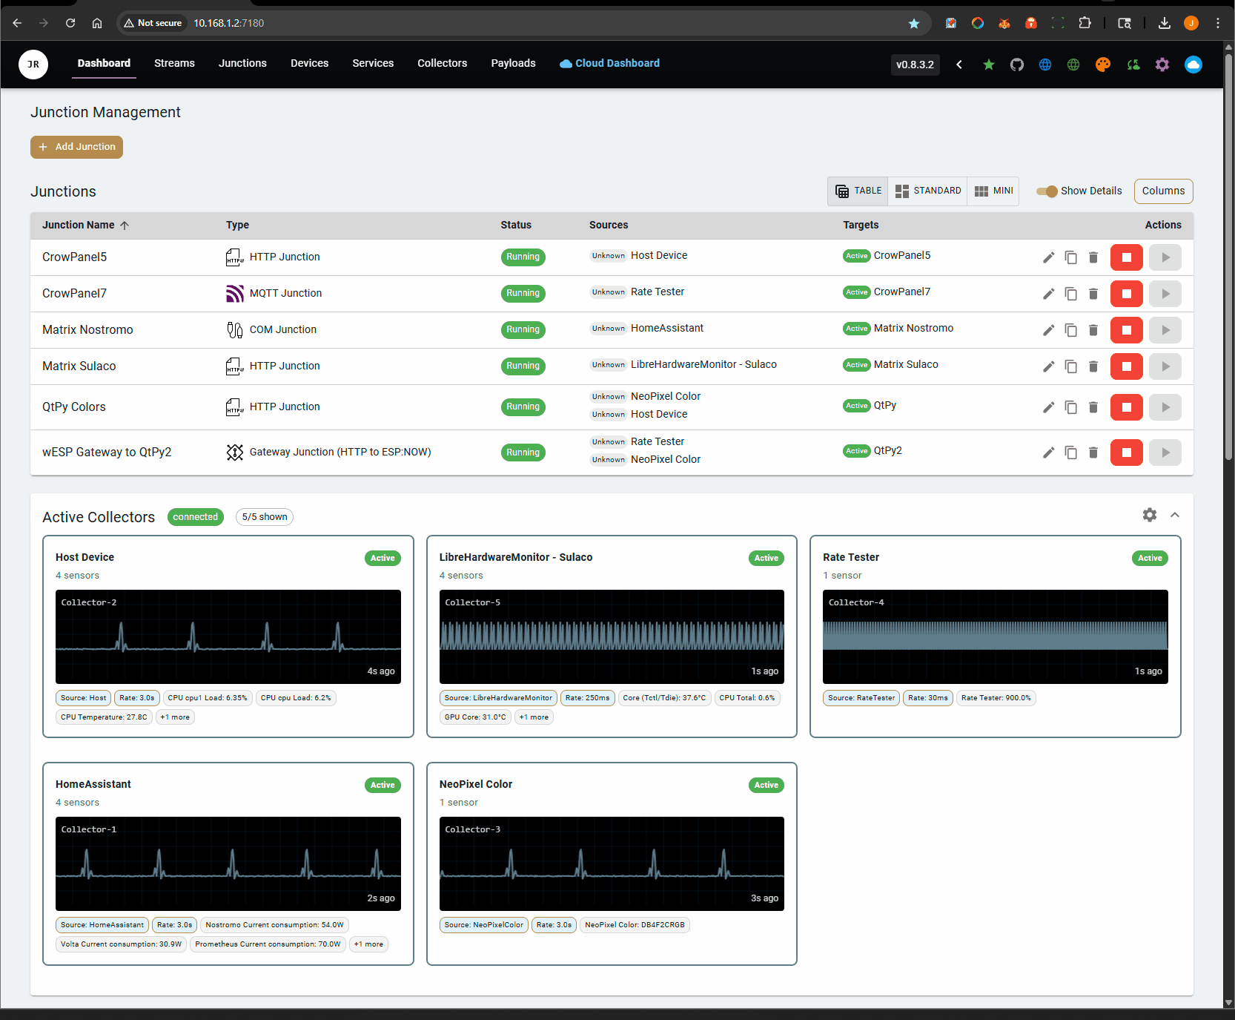
Task: Open the Collectors tab
Action: click(x=442, y=64)
